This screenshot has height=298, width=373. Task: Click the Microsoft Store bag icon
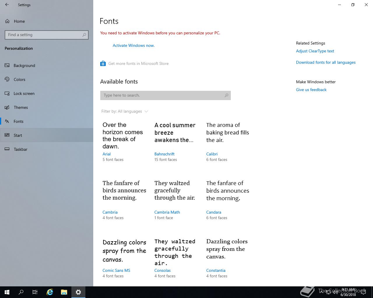pos(103,63)
